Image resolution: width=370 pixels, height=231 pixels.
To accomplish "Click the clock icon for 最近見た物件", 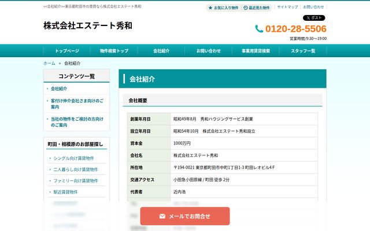I will [245, 8].
